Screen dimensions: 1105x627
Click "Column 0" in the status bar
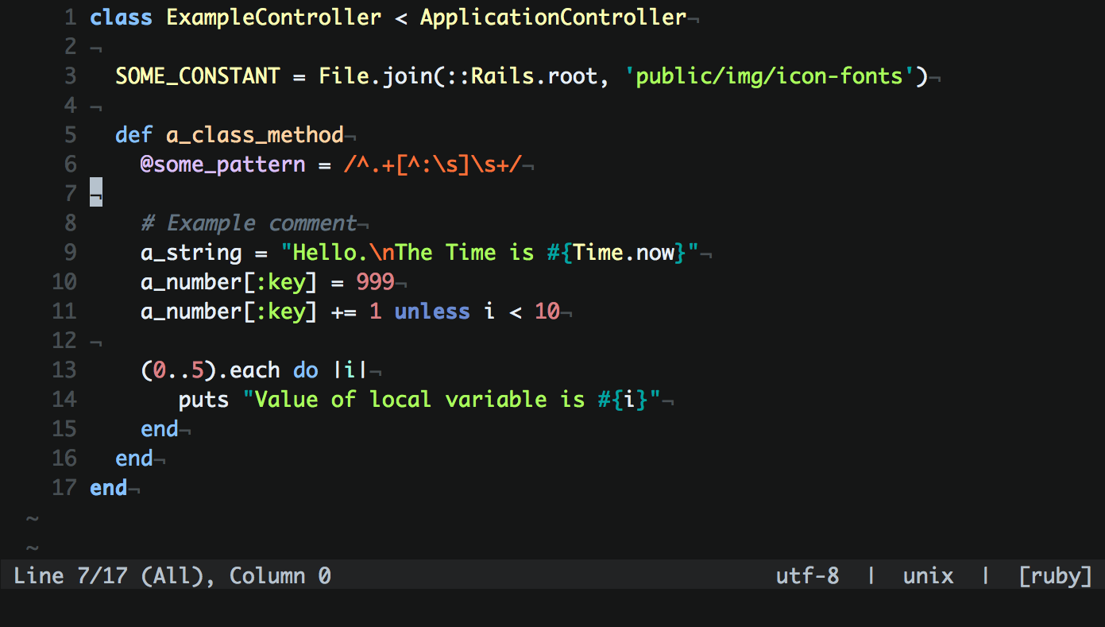[x=280, y=576]
